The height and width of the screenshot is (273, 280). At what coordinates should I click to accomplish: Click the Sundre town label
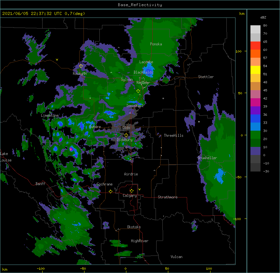click(95, 127)
